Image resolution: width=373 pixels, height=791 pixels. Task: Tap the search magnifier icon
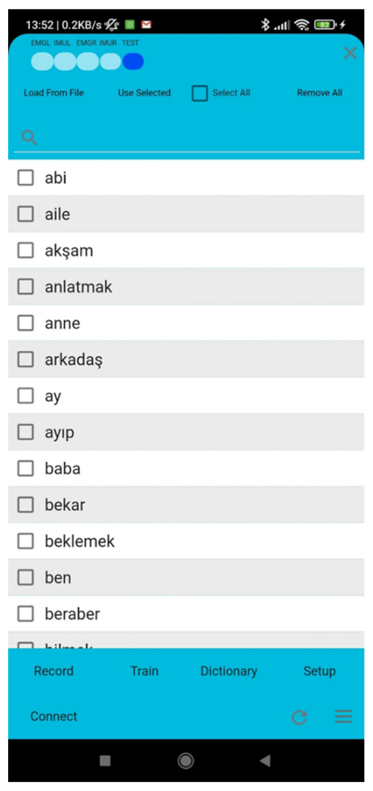pyautogui.click(x=29, y=137)
